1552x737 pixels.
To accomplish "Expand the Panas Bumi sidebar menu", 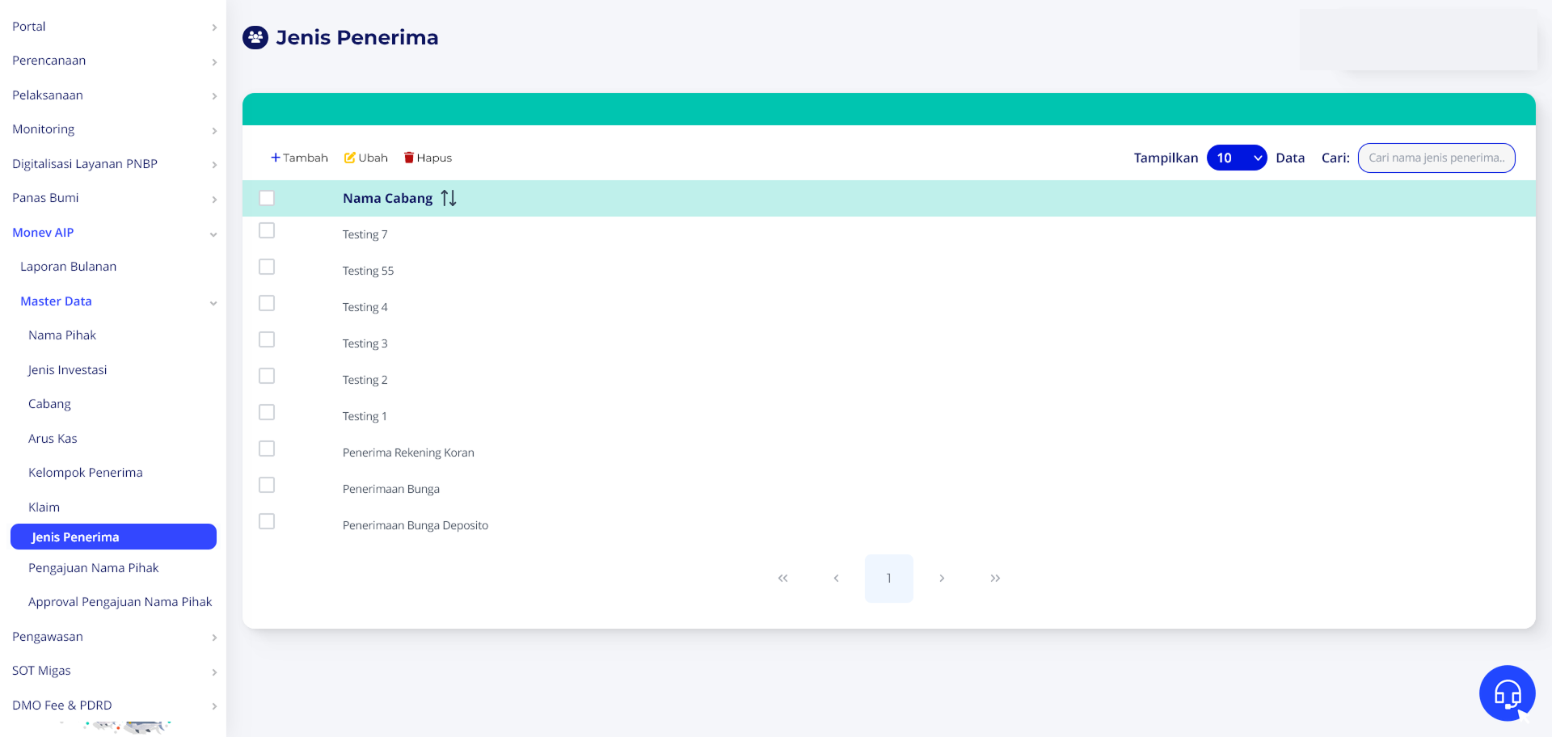I will 113,198.
